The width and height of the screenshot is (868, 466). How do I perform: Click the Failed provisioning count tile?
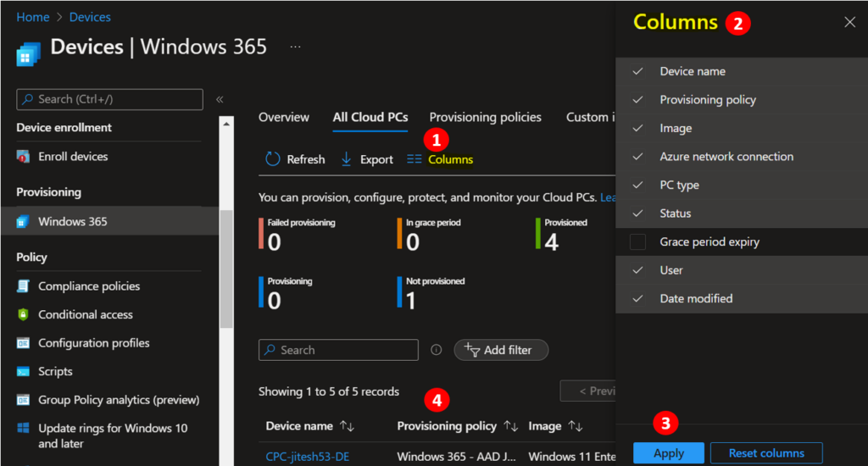(x=298, y=235)
